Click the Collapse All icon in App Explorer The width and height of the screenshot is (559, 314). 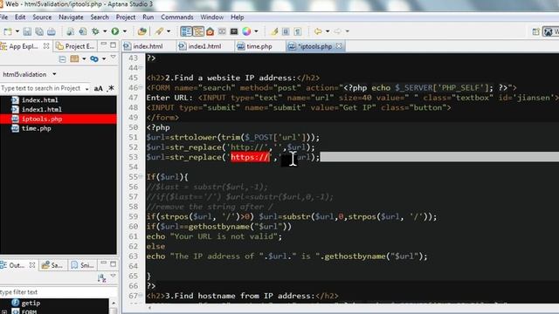coord(62,59)
